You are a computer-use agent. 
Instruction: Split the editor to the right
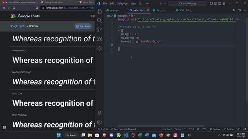(x=239, y=10)
